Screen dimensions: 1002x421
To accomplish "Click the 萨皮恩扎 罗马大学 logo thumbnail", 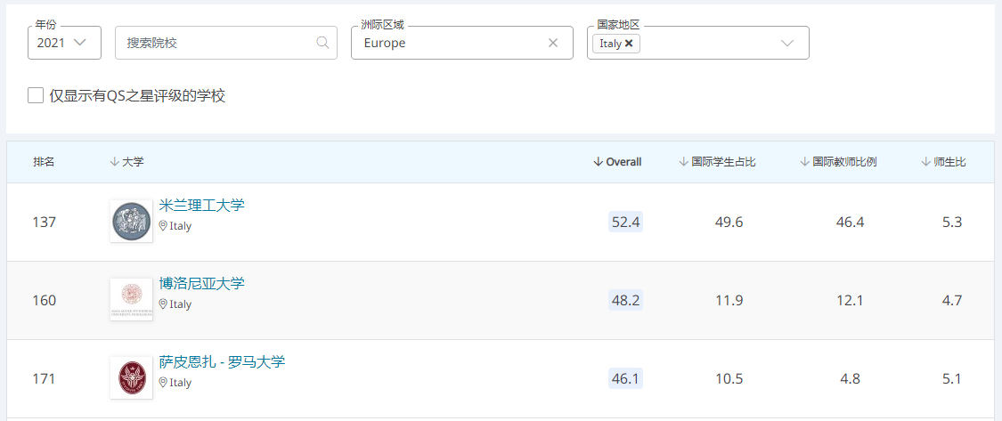I will point(131,377).
